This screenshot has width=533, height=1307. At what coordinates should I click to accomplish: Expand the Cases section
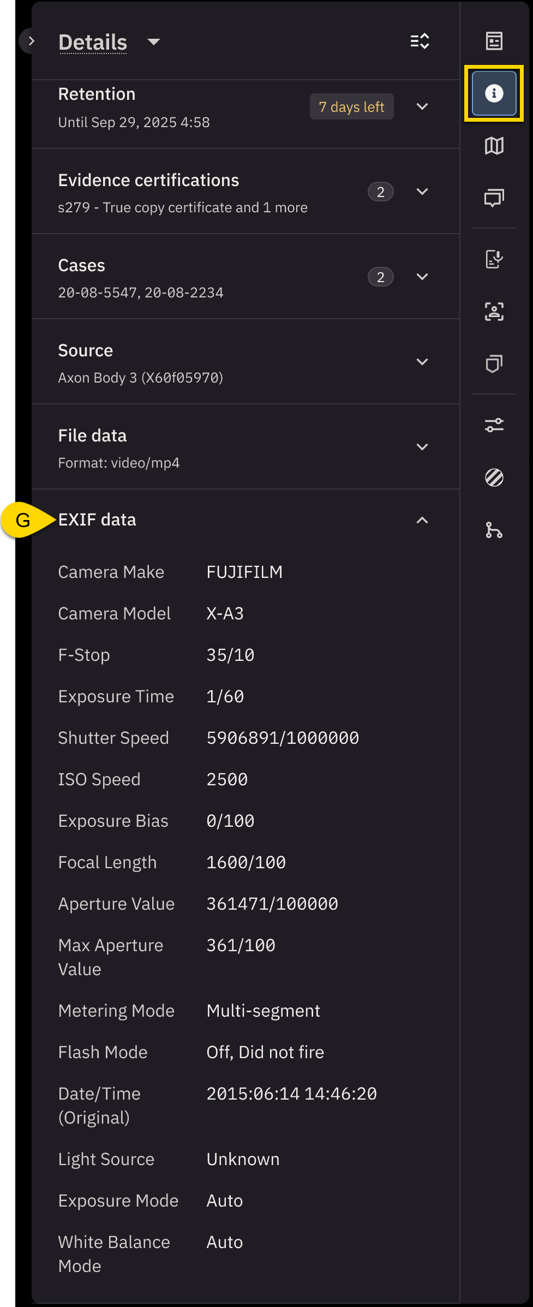(422, 277)
